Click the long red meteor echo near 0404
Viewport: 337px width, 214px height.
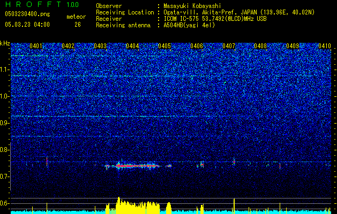pos(138,166)
